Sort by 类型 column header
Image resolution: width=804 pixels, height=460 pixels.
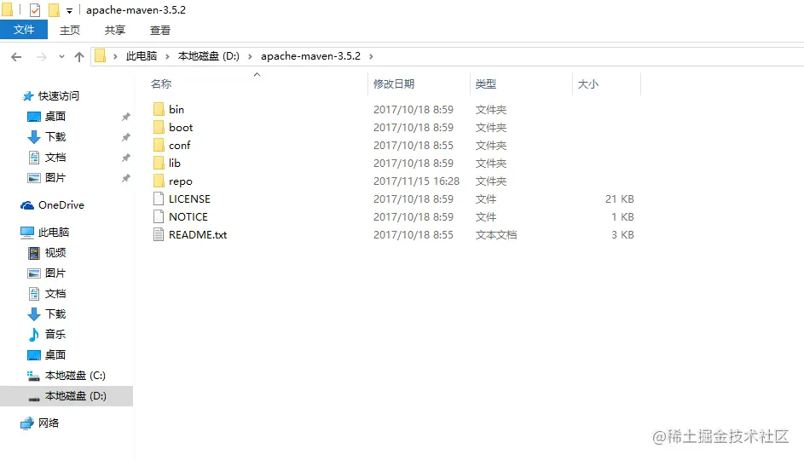pos(486,84)
